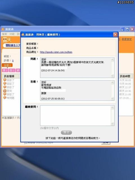Click the 回答了 icon in the 昨天 22:37 row
This screenshot has width=135, height=180.
coord(5,87)
